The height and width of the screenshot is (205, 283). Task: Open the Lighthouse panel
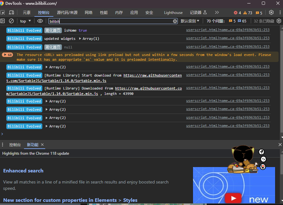(173, 12)
